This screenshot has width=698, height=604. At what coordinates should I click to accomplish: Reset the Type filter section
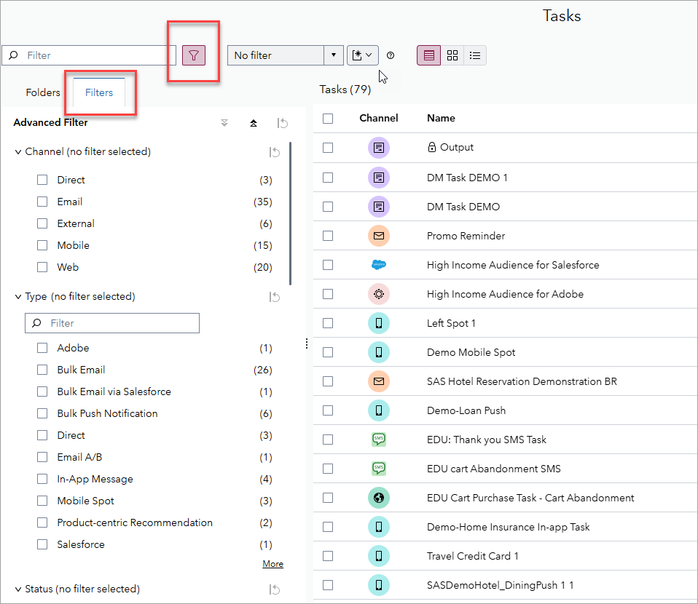click(274, 297)
